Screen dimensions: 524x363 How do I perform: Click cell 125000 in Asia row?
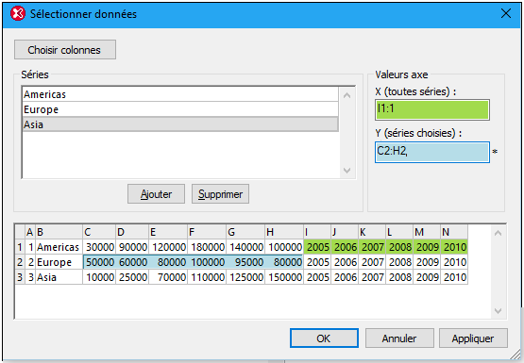point(245,277)
